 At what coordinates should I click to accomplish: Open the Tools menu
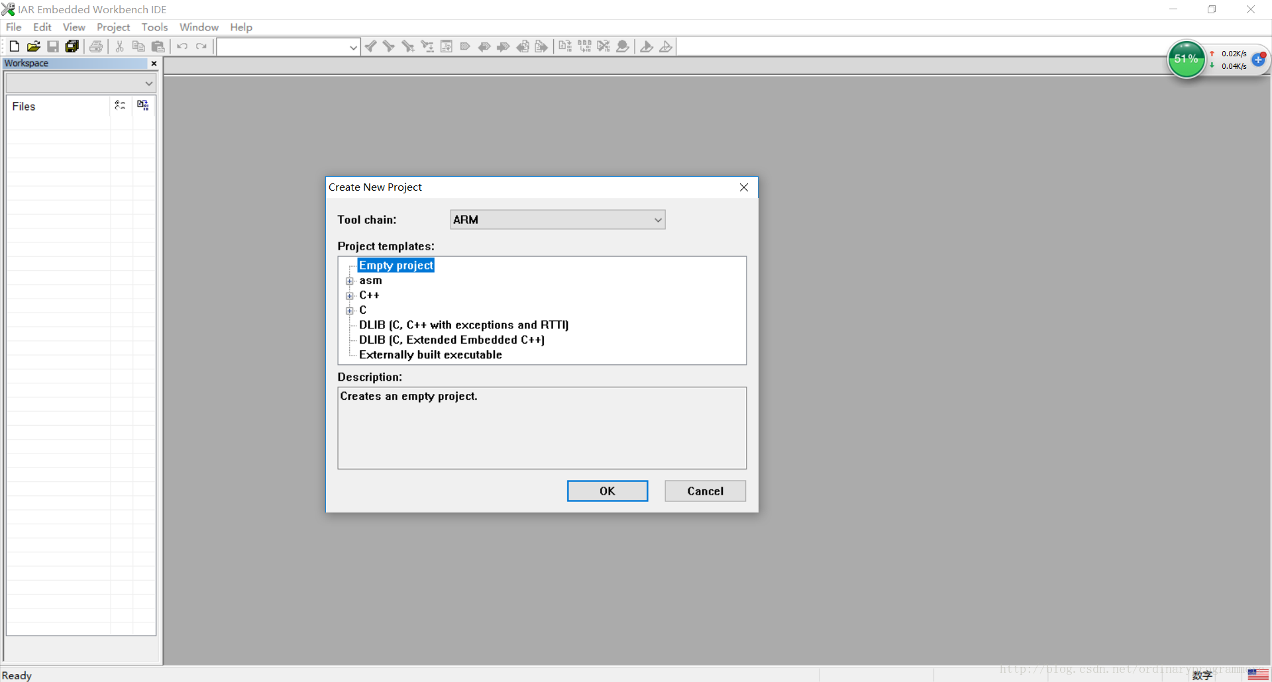[x=155, y=27]
